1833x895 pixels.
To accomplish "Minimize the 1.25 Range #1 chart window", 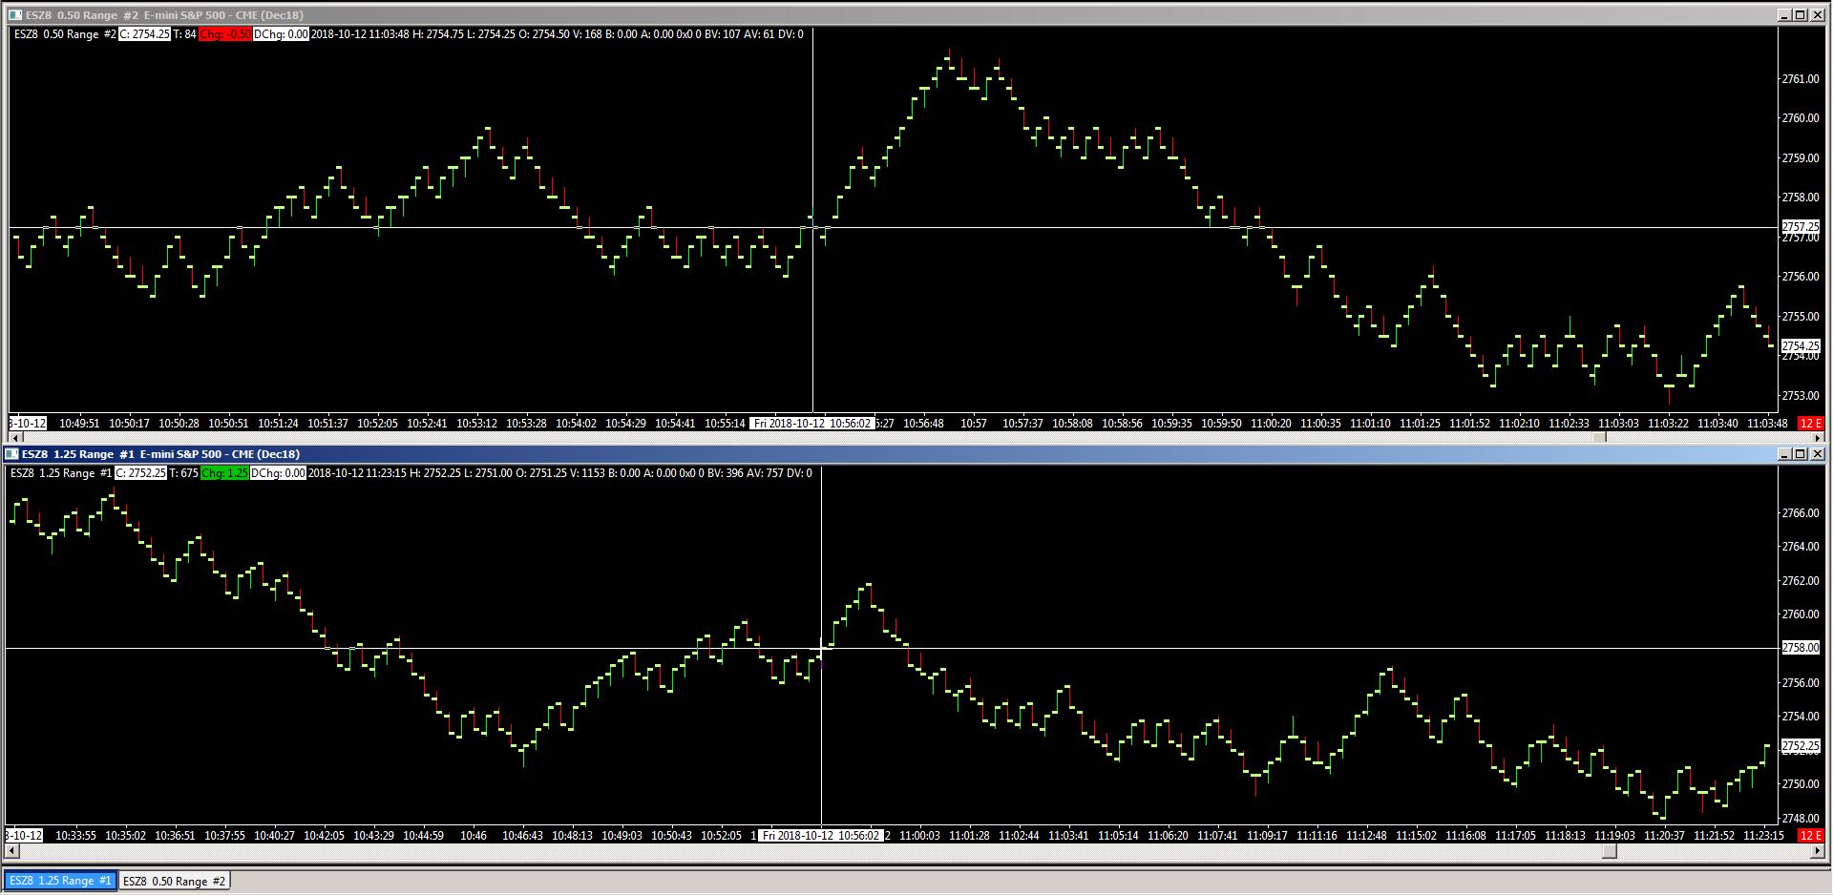I will click(1784, 454).
